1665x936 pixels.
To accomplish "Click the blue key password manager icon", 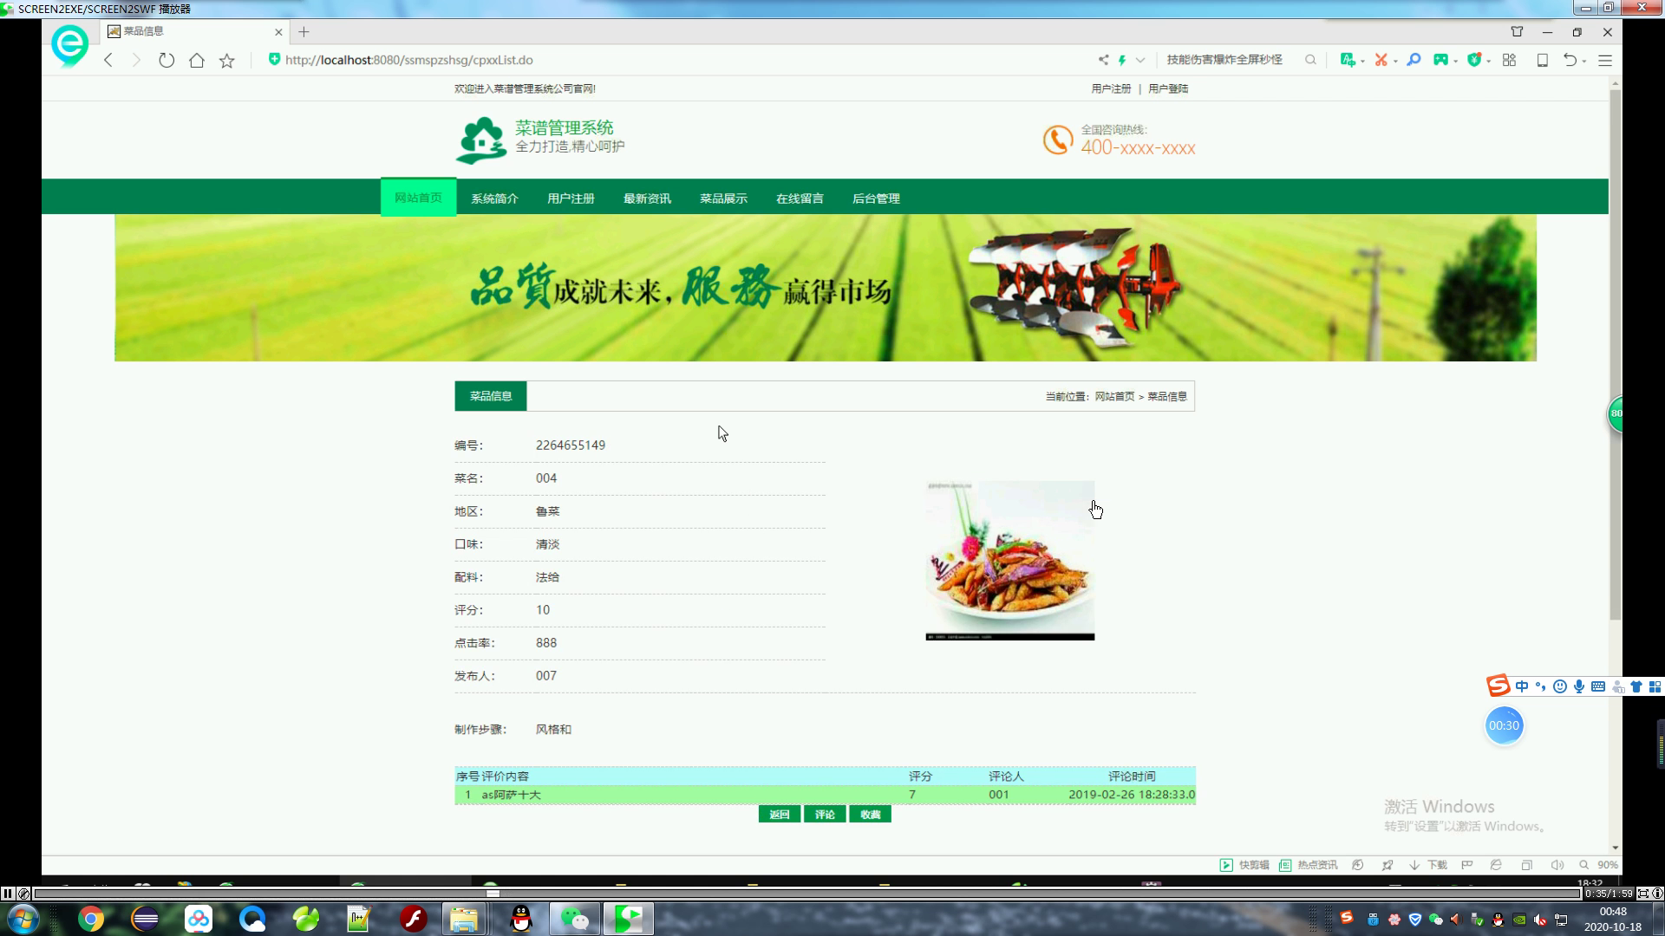I will 1414,60.
